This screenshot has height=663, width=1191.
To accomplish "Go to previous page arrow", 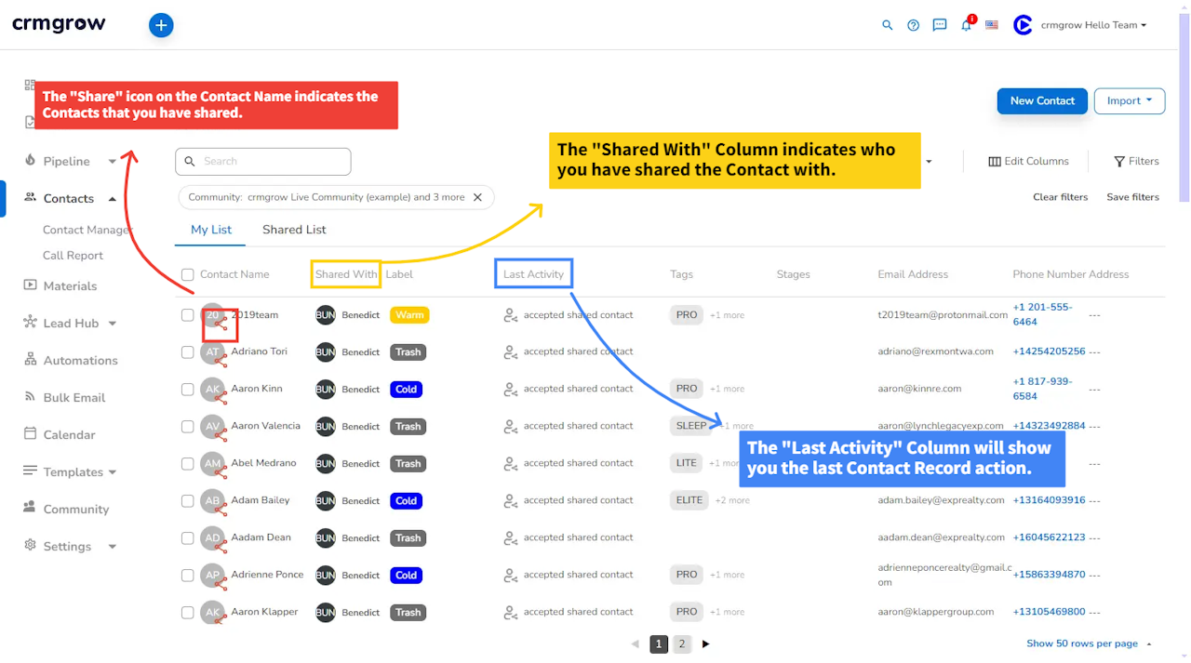I will (x=636, y=643).
